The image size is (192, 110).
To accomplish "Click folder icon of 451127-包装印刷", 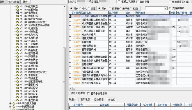I will tap(17, 63).
